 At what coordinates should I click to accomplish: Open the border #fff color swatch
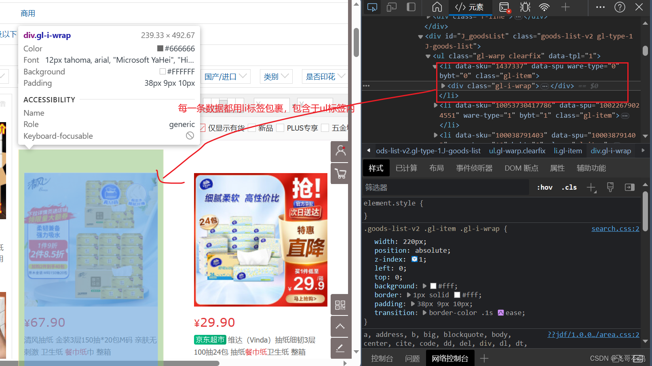457,295
